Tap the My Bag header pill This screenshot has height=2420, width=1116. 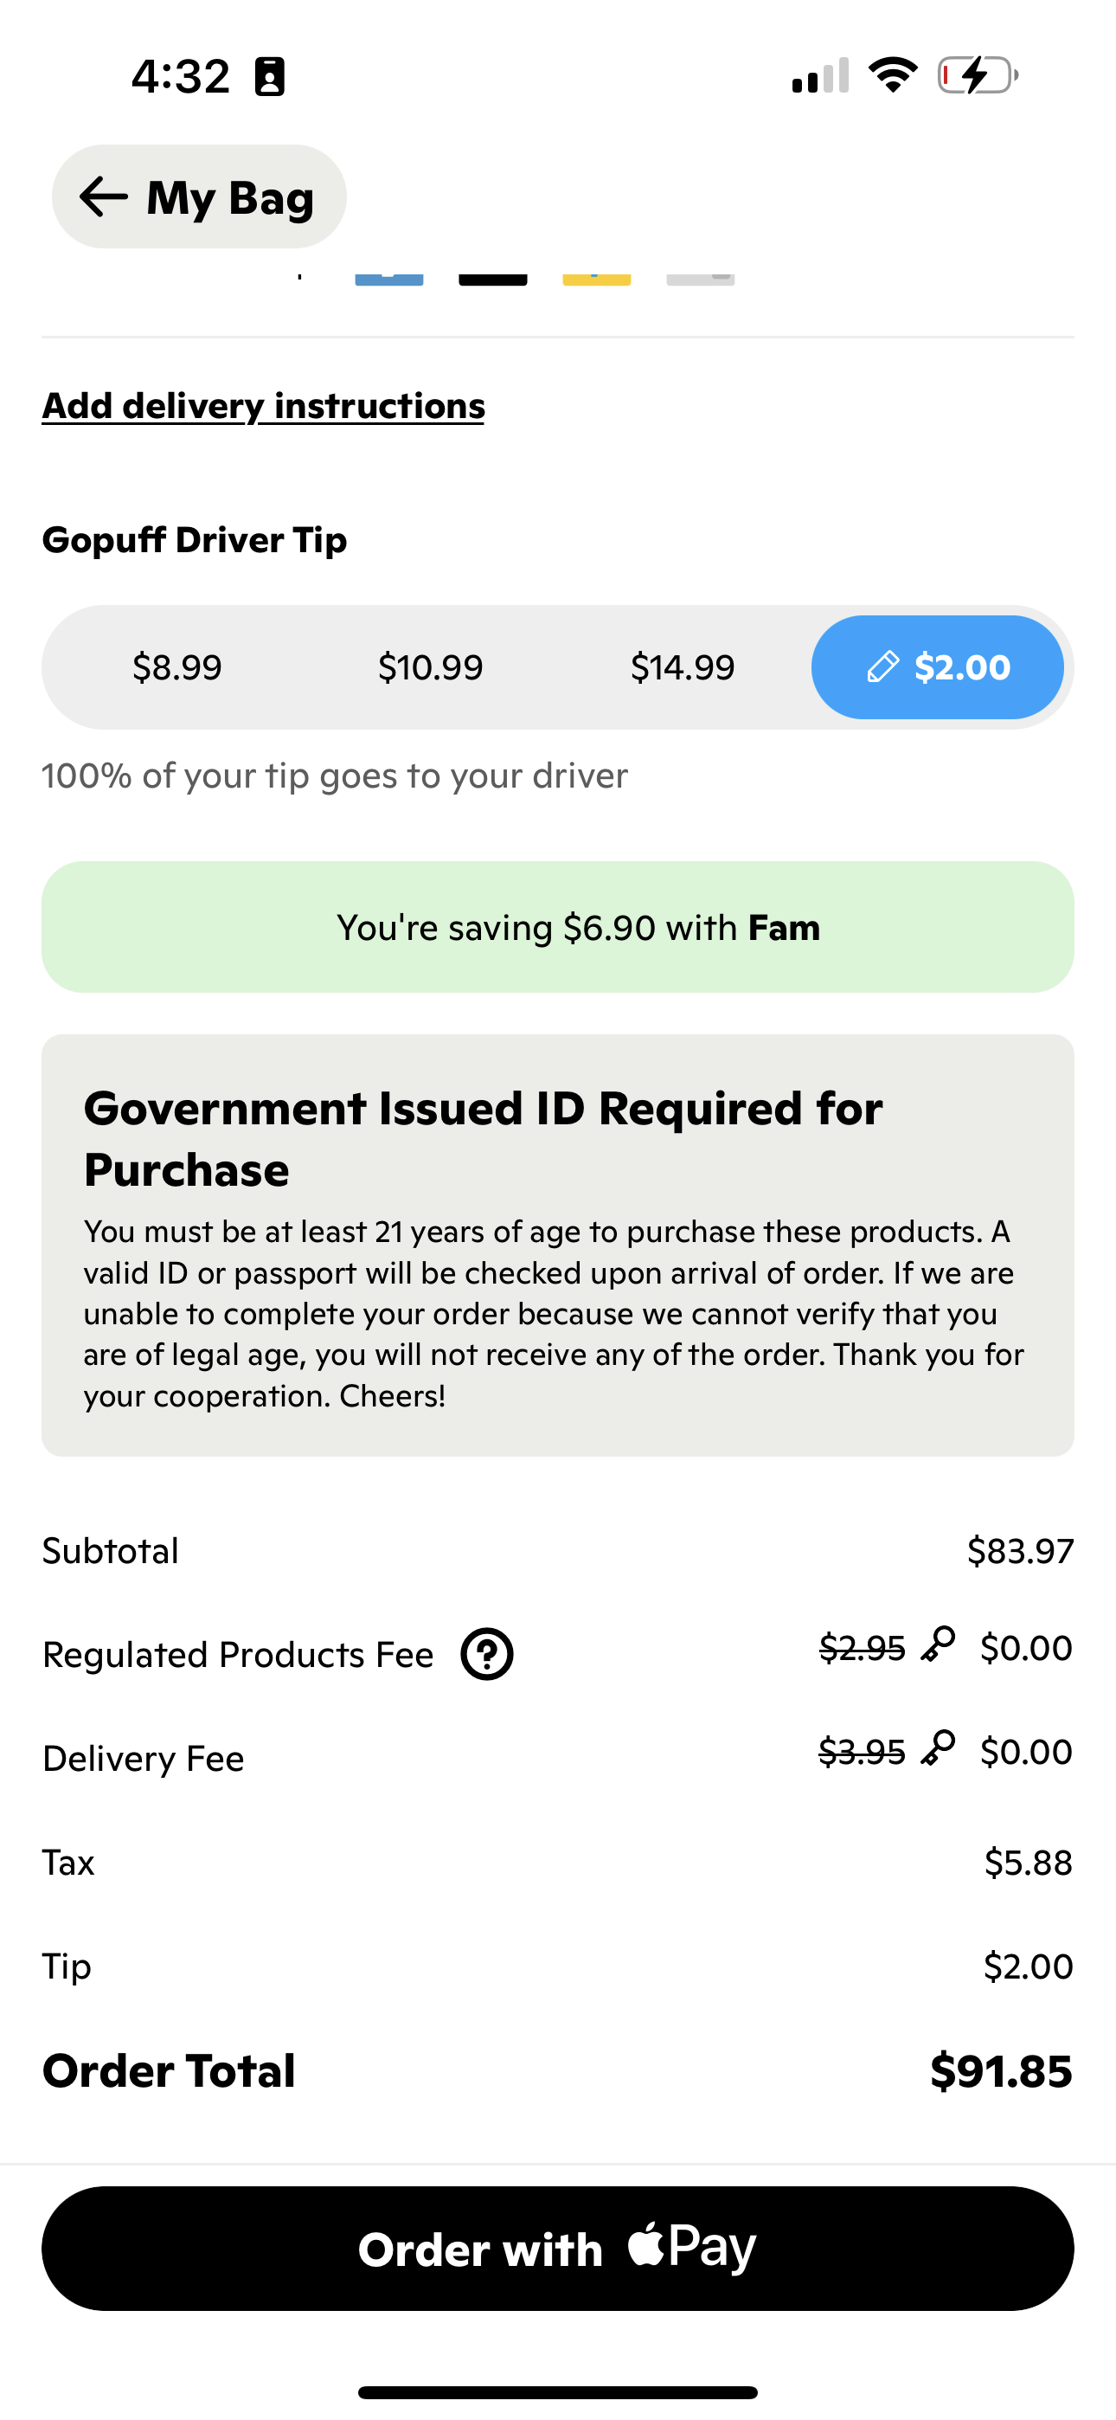click(199, 196)
